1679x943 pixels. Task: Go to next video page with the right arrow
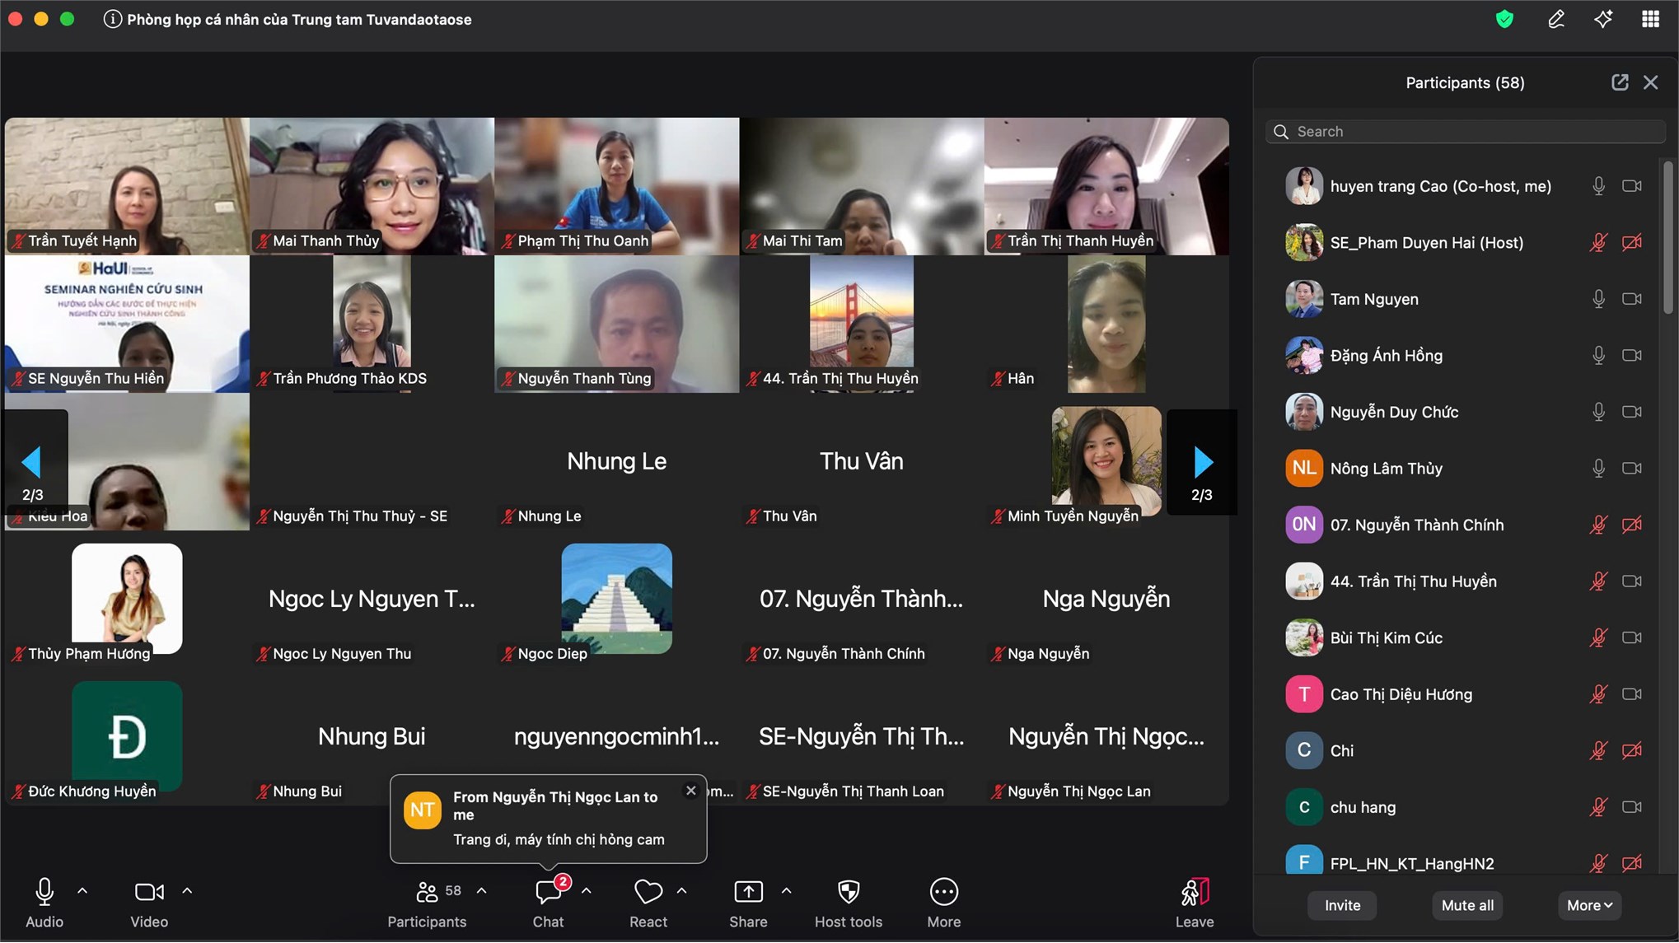[1202, 462]
